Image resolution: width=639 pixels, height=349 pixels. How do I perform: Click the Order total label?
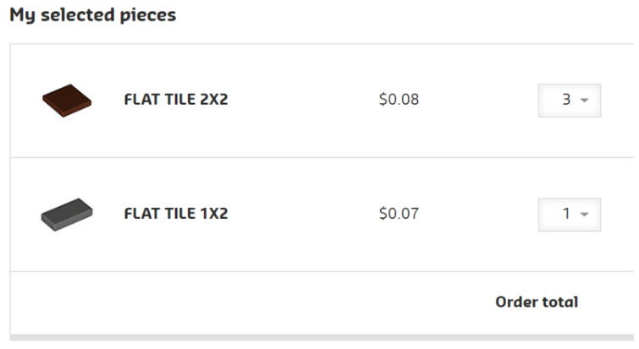point(537,302)
